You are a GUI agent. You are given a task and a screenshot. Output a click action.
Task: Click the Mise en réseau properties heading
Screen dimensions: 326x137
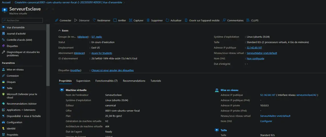(229, 90)
